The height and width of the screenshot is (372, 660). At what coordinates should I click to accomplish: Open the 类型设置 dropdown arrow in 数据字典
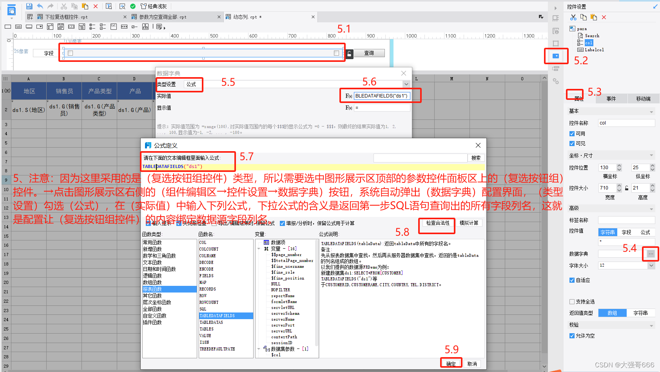pos(406,84)
